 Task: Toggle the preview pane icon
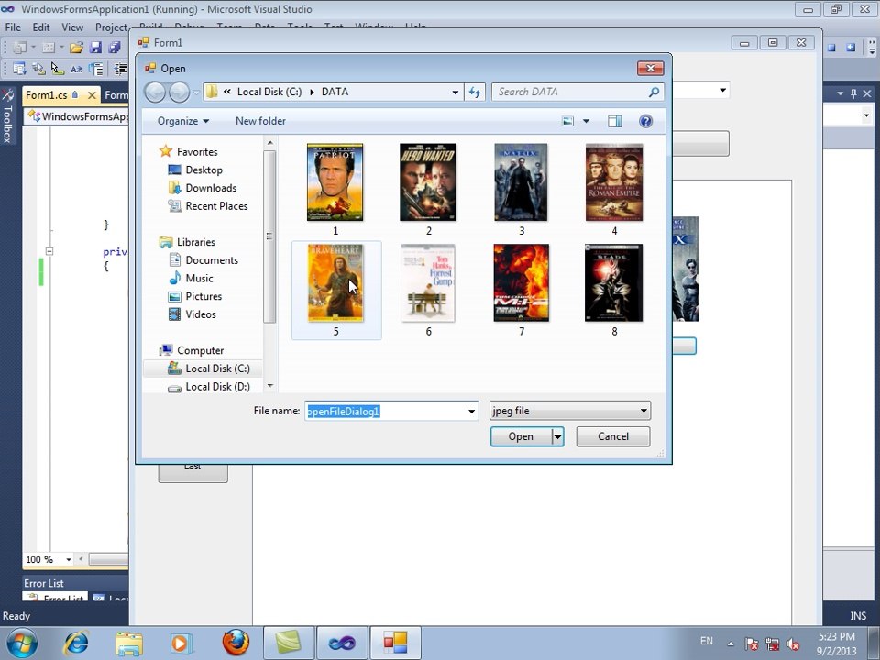614,121
